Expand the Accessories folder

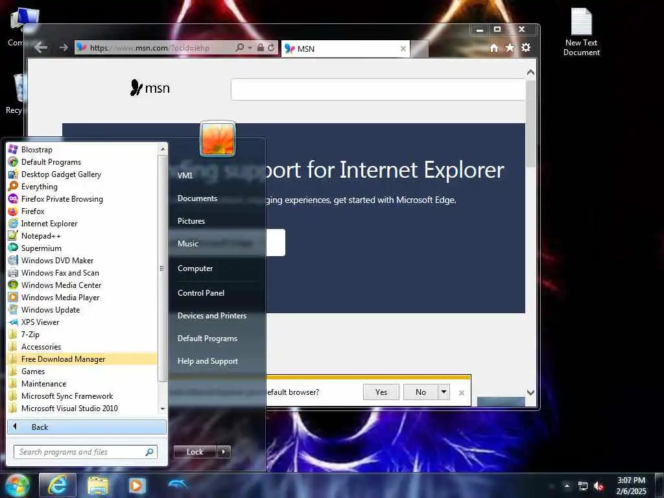(41, 346)
